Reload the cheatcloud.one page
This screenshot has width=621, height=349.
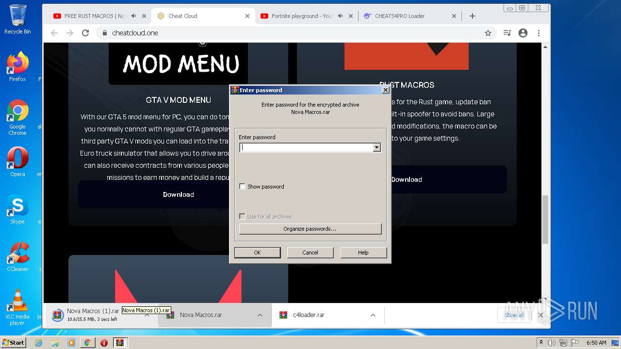tap(85, 33)
